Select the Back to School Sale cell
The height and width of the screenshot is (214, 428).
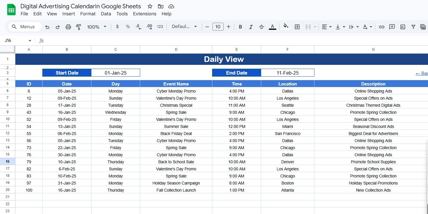tap(176, 162)
